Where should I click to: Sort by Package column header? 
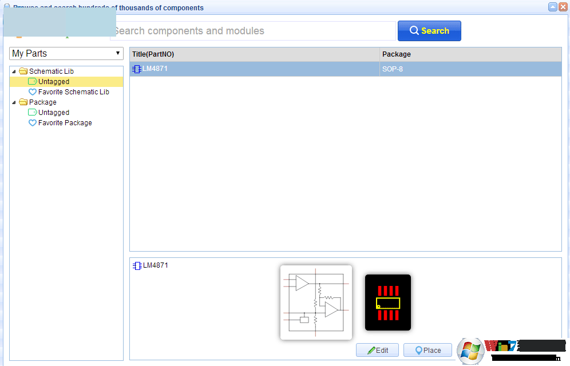click(470, 54)
